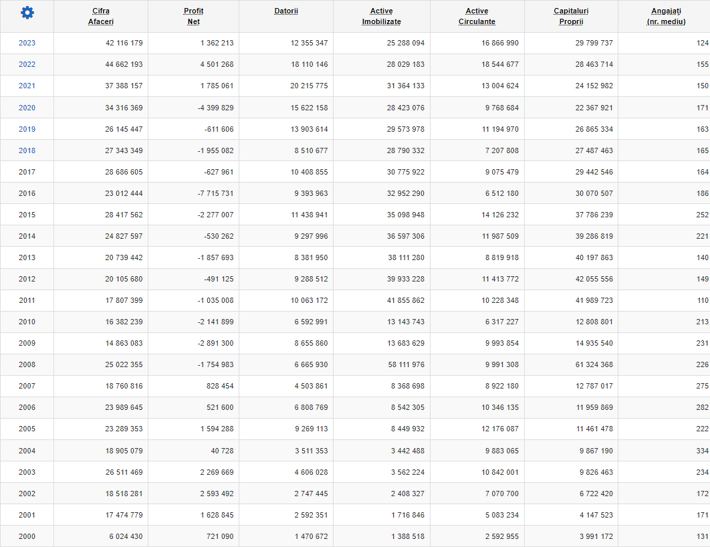Select employees value 252 for 2015
Viewport: 710px width, 547px height.
702,215
